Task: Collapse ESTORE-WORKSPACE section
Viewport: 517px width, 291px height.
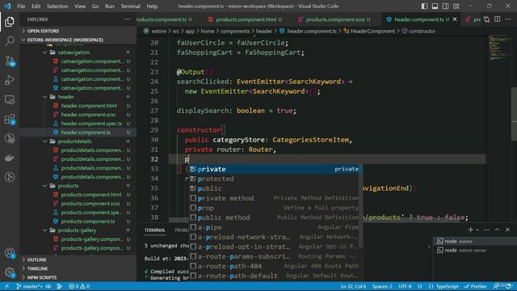Action: click(65, 40)
